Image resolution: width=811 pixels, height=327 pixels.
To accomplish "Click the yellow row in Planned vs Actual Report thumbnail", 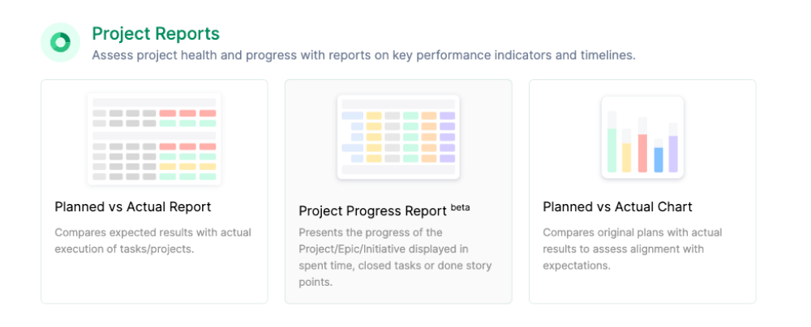I will pyautogui.click(x=187, y=167).
